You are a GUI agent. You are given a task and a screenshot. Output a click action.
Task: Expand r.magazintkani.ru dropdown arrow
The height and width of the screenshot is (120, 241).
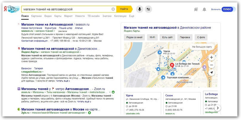click(43, 72)
